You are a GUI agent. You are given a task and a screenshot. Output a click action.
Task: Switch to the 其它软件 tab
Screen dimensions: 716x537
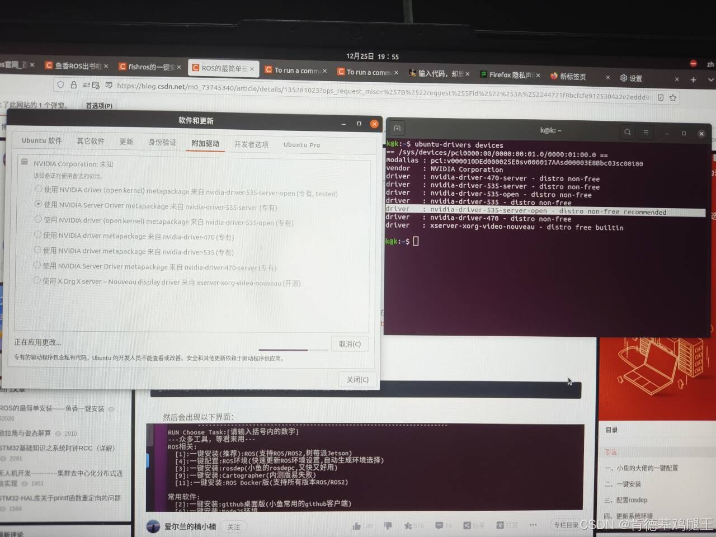pyautogui.click(x=91, y=141)
